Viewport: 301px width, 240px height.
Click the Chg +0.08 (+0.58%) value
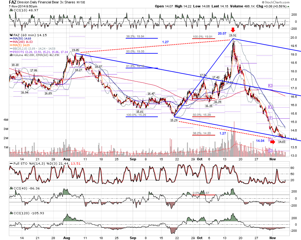tap(271, 6)
